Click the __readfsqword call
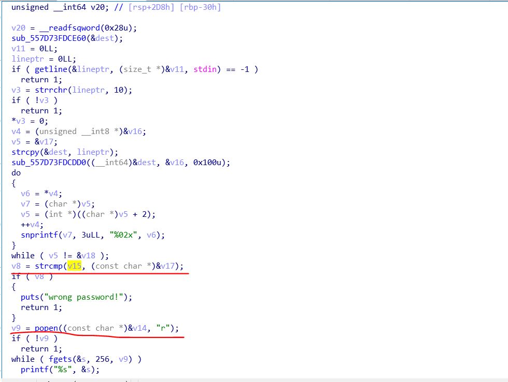 (69, 28)
